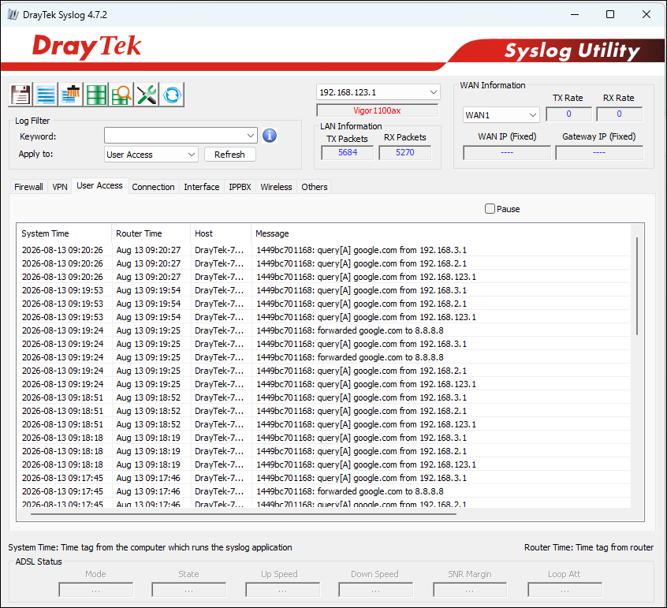667x608 pixels.
Task: Click the save log floppy disk icon
Action: (x=20, y=95)
